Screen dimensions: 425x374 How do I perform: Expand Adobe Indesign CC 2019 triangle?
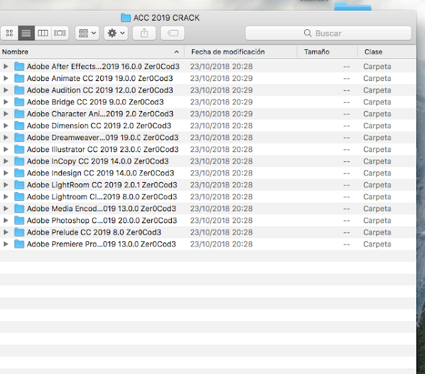click(x=6, y=173)
